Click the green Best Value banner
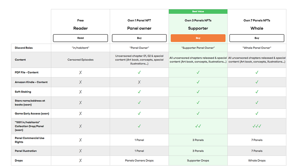 (198, 11)
